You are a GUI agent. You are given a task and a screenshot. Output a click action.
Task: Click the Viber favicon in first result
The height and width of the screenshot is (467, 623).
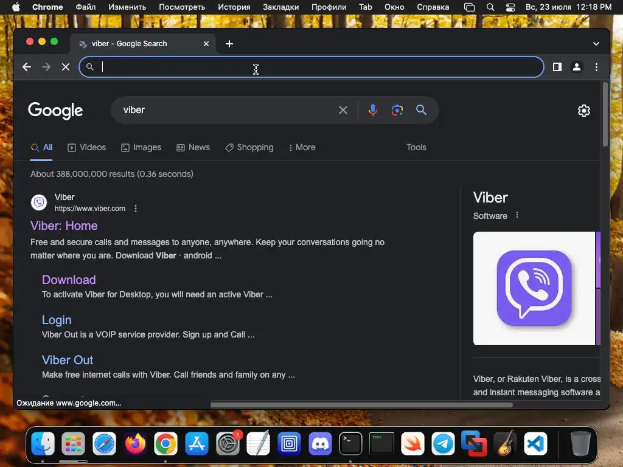39,202
